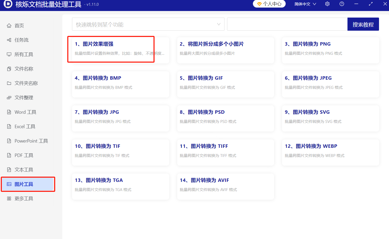389x239 pixels.
Task: Select the PDF 工具 sidebar icon
Action: 9,155
